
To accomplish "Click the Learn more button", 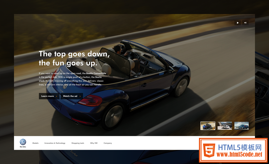I will coord(49,96).
